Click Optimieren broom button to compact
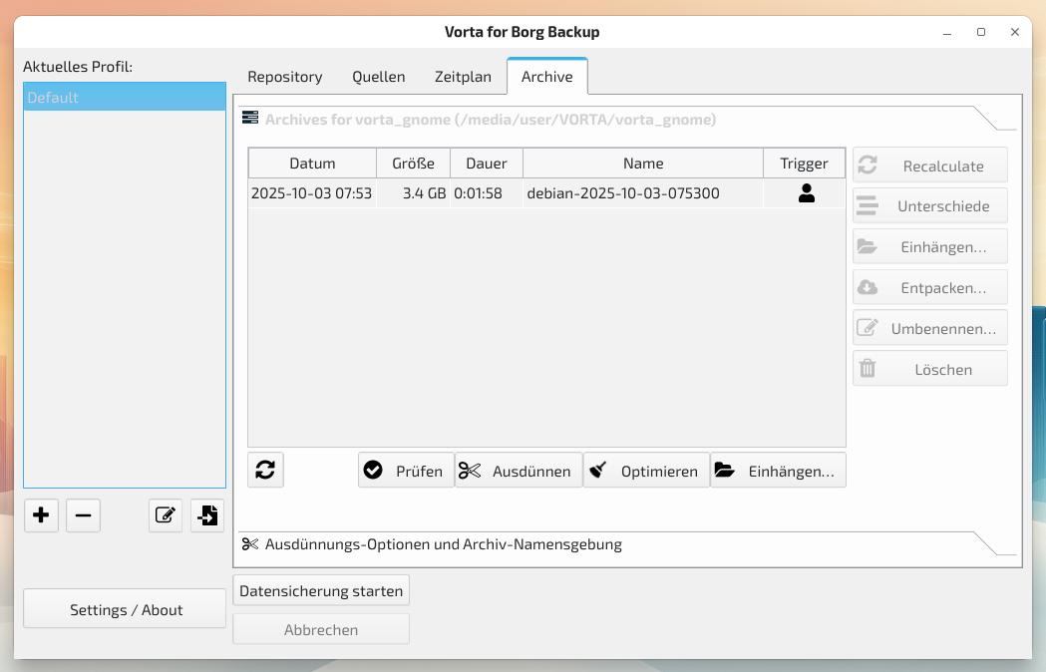This screenshot has height=672, width=1046. coord(646,471)
